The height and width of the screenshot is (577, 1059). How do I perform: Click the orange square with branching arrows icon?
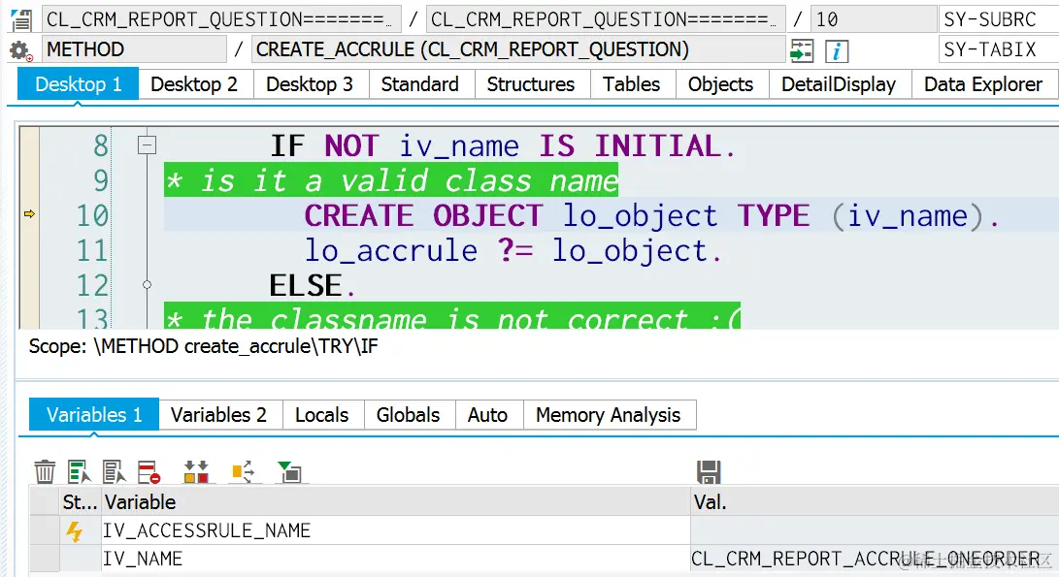click(x=243, y=471)
